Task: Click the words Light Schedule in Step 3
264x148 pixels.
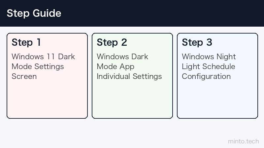Action: click(209, 67)
